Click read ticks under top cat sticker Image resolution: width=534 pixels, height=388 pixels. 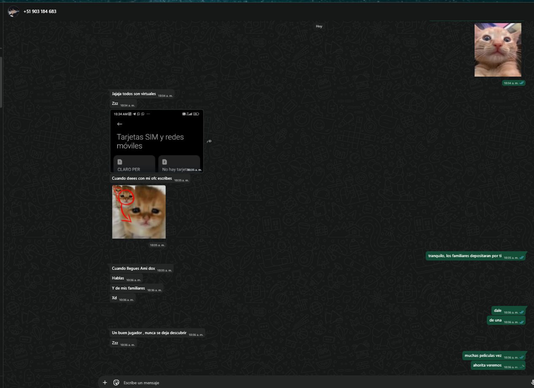[x=522, y=83]
